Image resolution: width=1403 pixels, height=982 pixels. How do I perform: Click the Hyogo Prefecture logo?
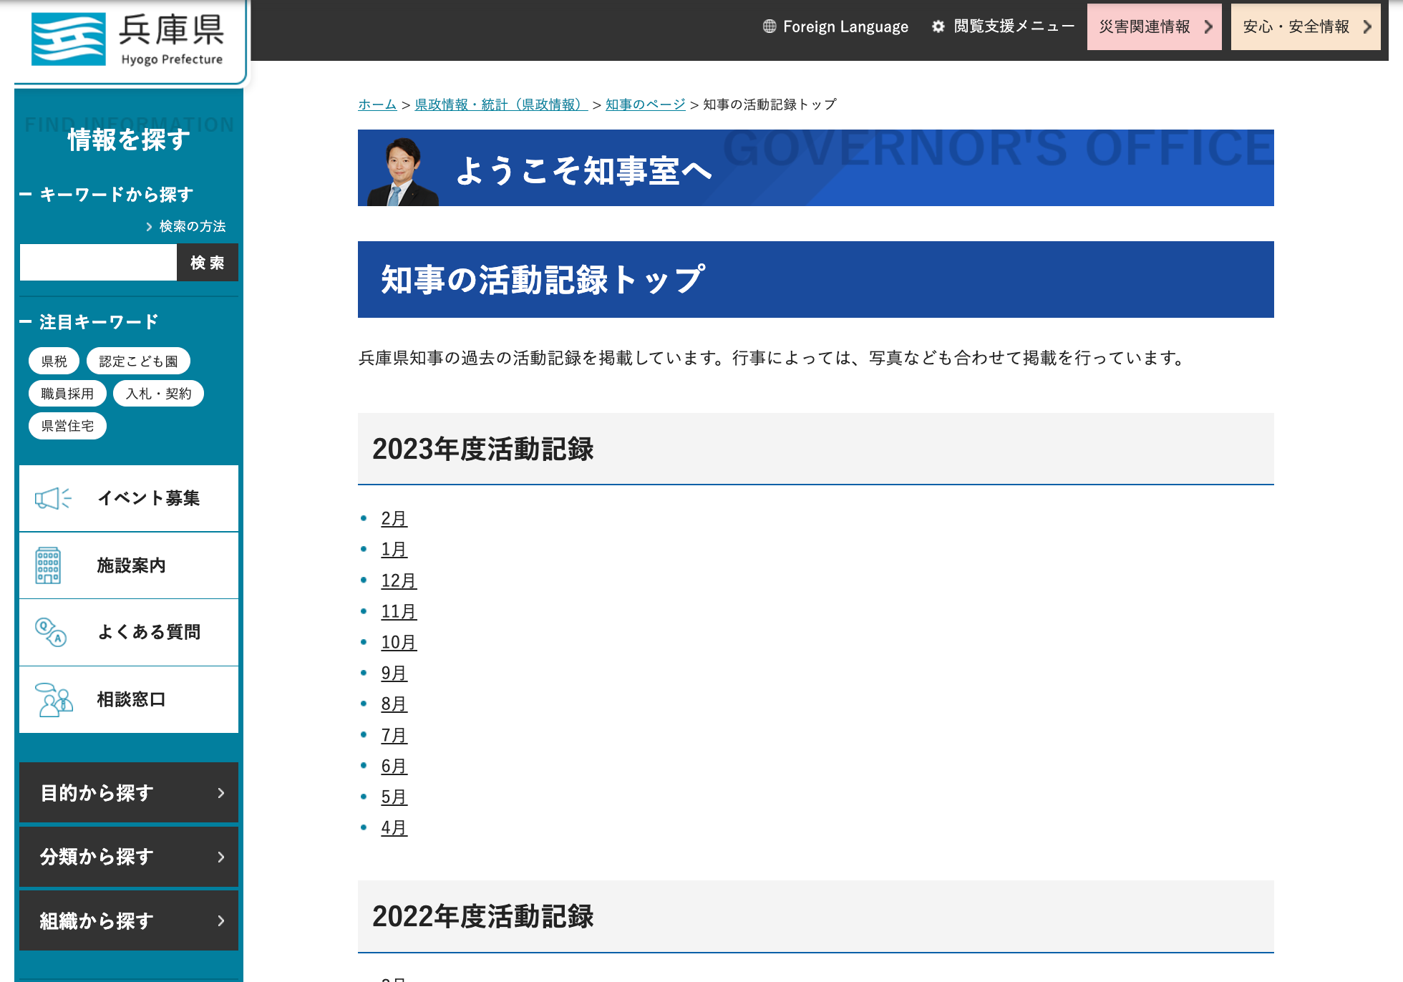click(129, 39)
